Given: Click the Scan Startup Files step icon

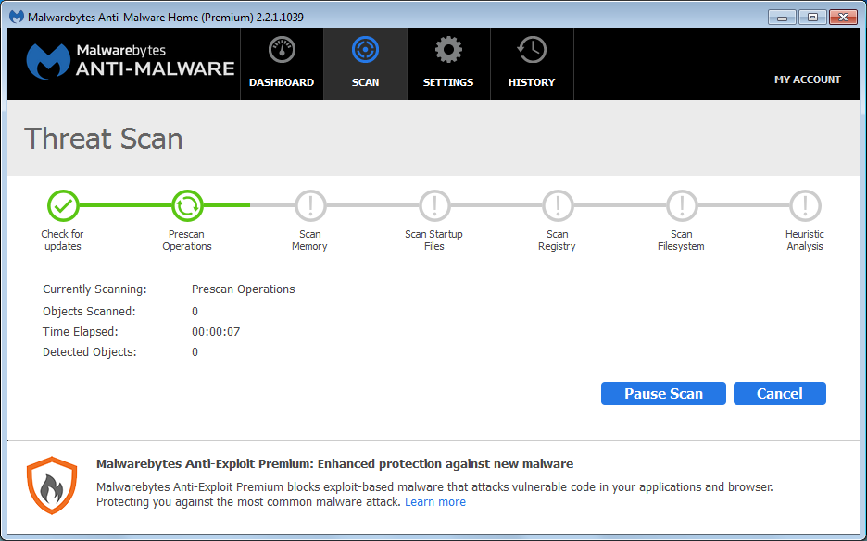Looking at the screenshot, I should click(x=434, y=206).
